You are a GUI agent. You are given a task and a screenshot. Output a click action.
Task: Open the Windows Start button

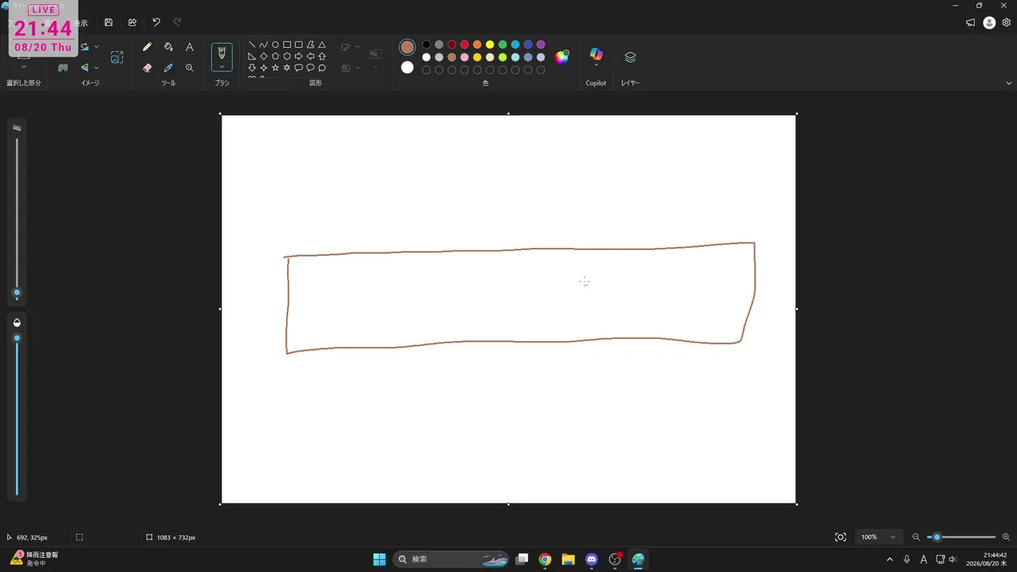coord(380,559)
